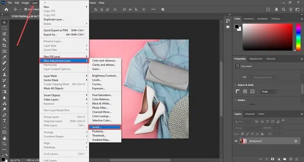This screenshot has height=162, width=304.
Task: Open the Adjustments tab
Action: (x=256, y=59)
